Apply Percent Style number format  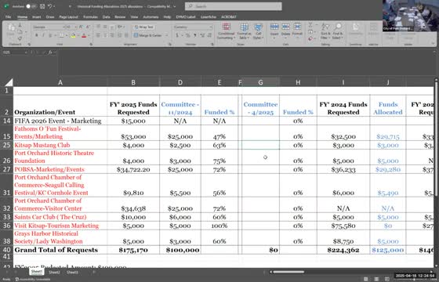[187, 35]
